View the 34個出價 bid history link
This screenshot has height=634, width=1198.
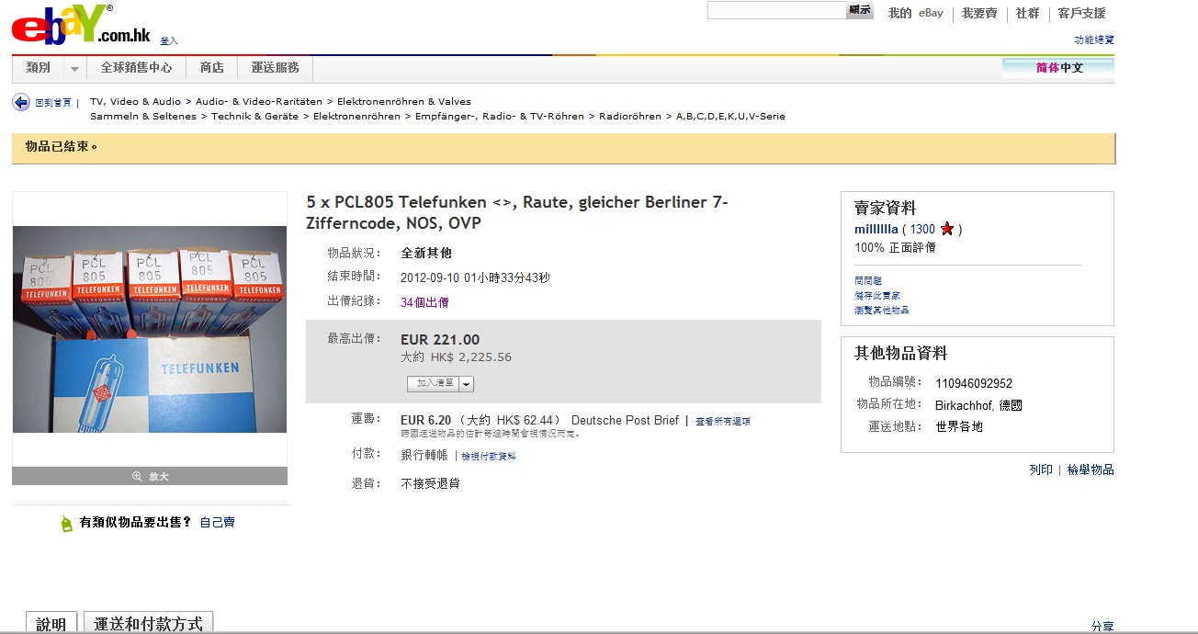point(424,302)
